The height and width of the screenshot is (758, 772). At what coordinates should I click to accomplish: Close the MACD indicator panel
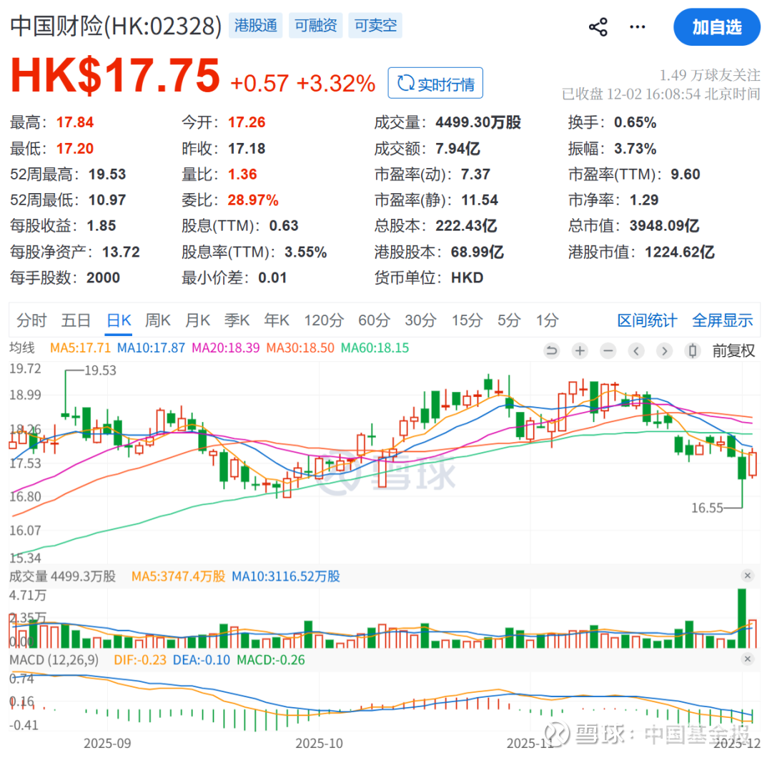[748, 659]
